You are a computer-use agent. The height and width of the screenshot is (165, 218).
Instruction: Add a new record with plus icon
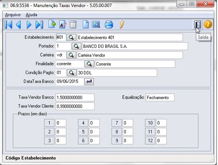pos(52,25)
